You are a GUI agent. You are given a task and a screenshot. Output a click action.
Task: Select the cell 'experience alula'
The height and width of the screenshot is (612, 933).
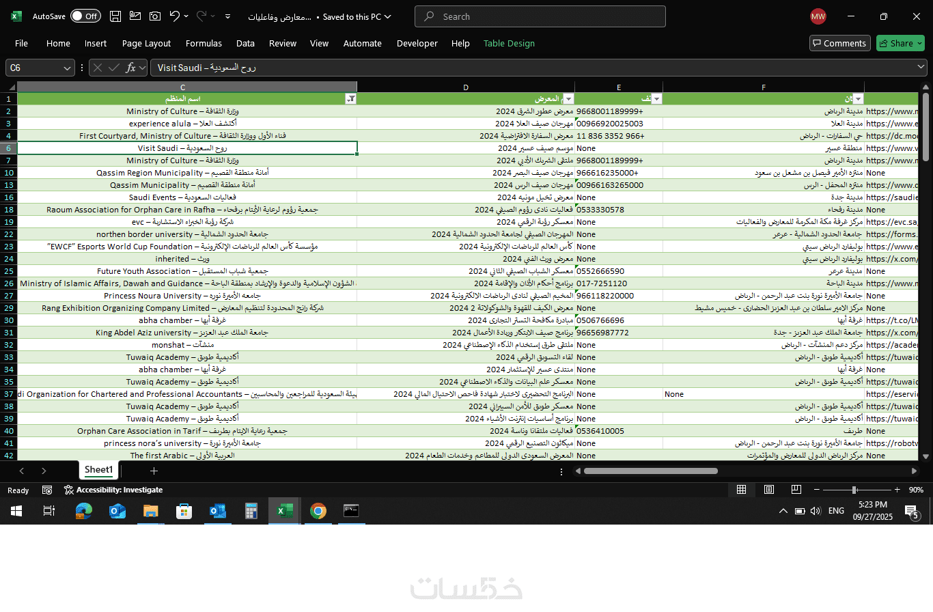pos(186,124)
